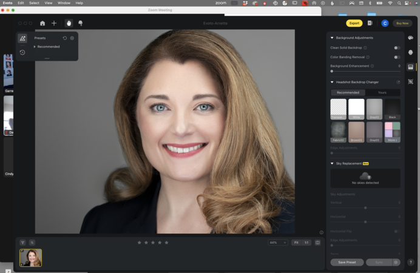This screenshot has height=273, width=420.
Task: Open the zoom percentage dropdown
Action: point(277,242)
